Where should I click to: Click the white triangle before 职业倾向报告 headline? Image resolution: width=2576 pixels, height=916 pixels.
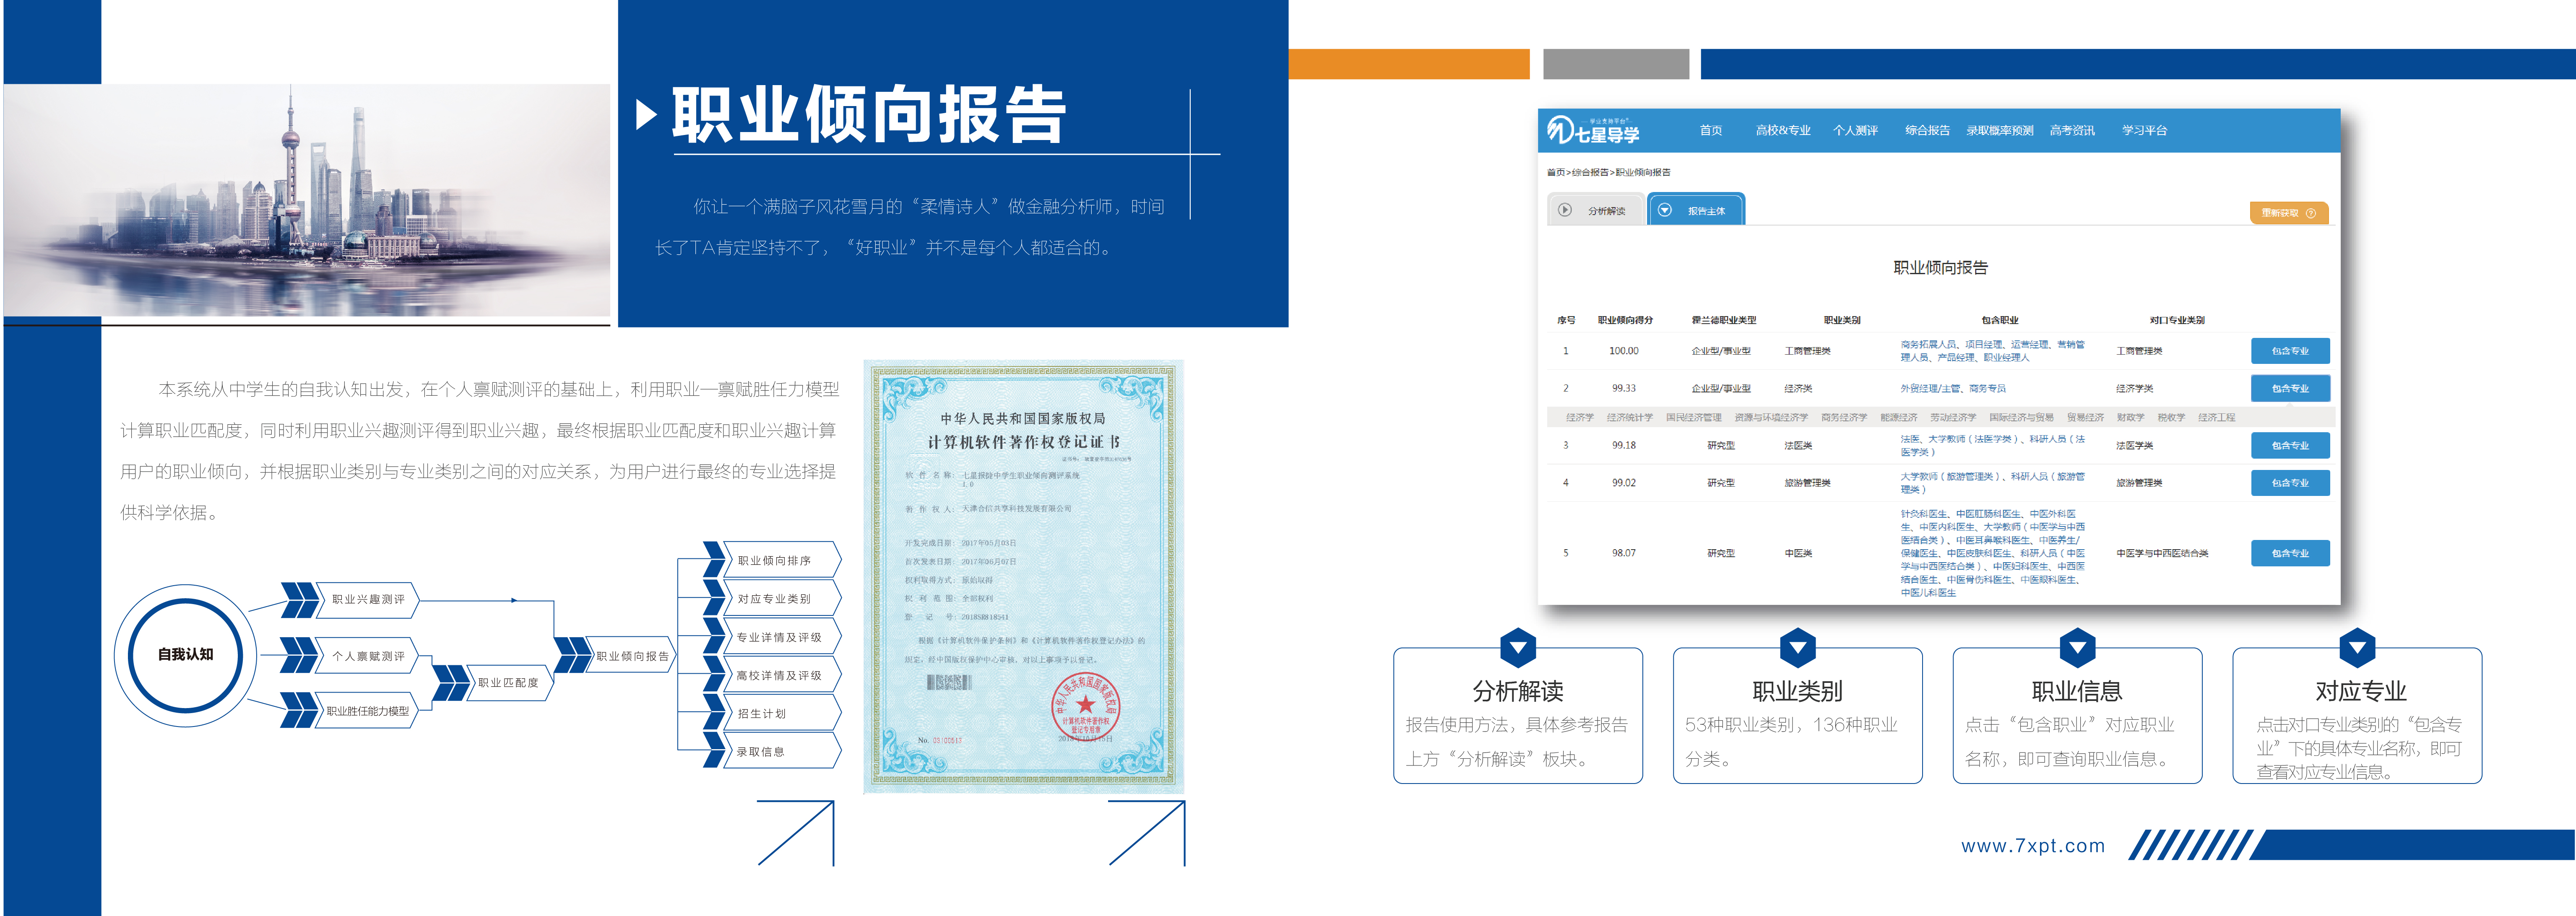(647, 115)
